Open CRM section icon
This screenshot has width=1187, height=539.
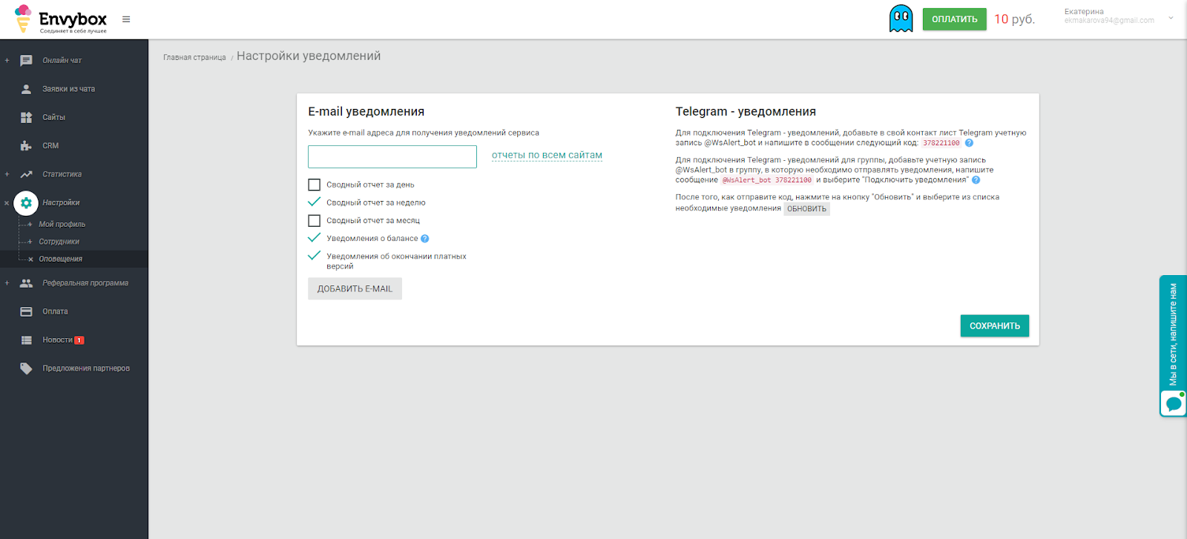click(27, 146)
